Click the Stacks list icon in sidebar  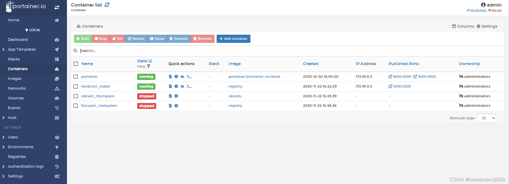point(57,59)
